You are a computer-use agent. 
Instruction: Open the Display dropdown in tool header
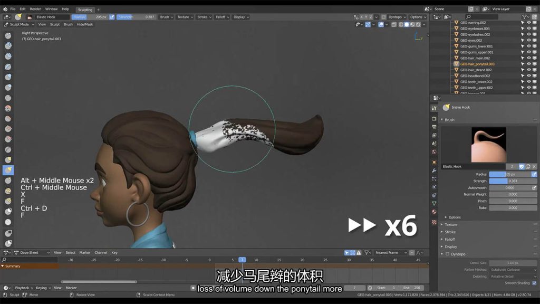[x=241, y=17]
